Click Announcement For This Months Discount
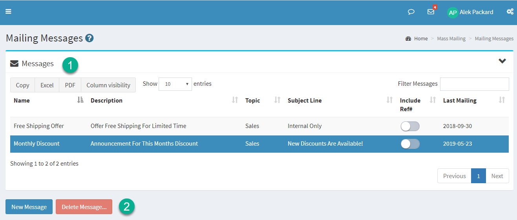Screen dimensions: 517x220 (144, 144)
